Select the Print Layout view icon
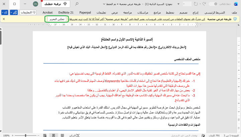 coord(54,135)
